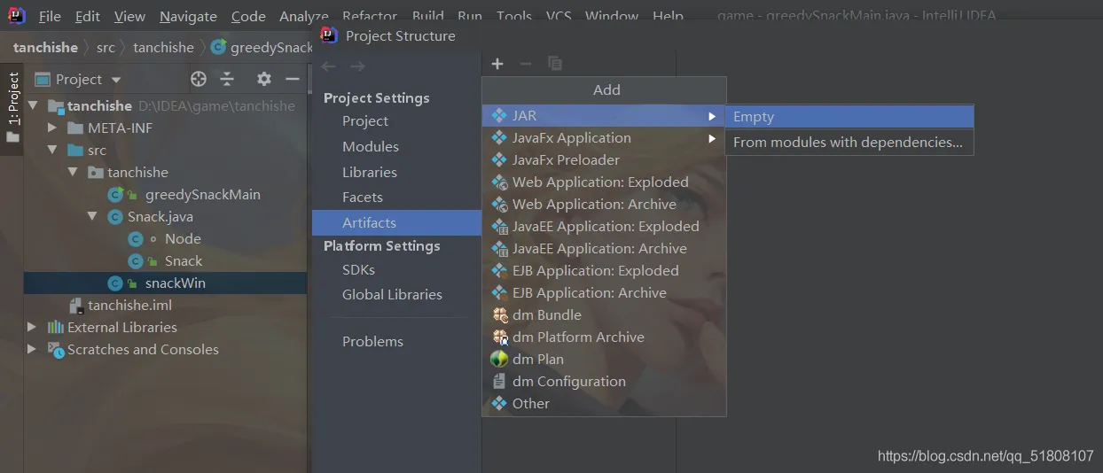The image size is (1103, 473).
Task: Select Web Application: Exploded artifact type
Action: tap(599, 182)
